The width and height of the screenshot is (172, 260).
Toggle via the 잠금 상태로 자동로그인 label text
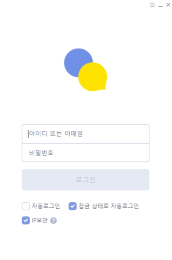[x=109, y=206]
